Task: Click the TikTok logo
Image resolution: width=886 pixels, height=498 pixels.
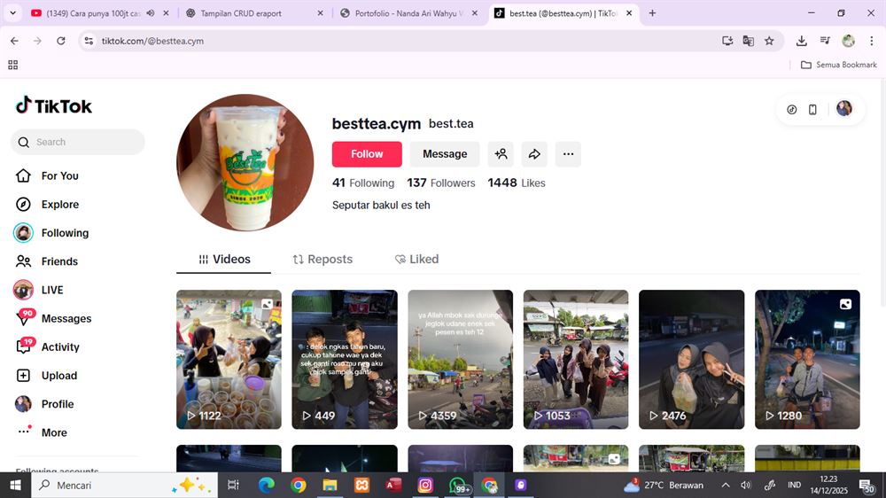Action: 54,106
